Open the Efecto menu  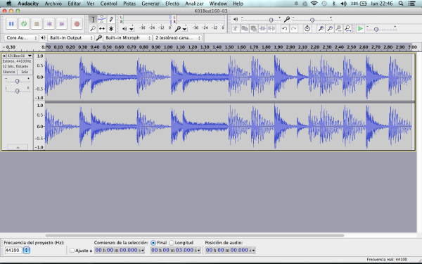172,4
